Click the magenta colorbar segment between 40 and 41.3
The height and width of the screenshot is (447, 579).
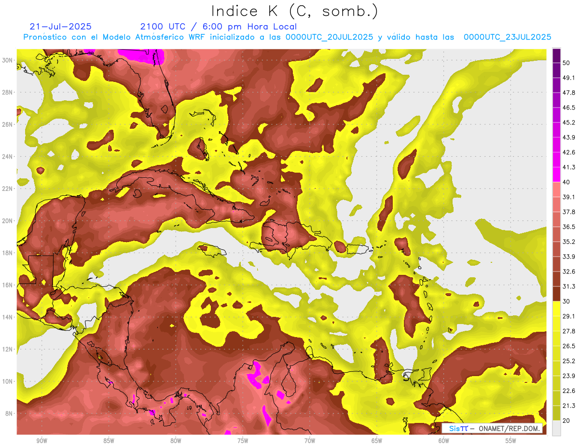[x=557, y=175]
